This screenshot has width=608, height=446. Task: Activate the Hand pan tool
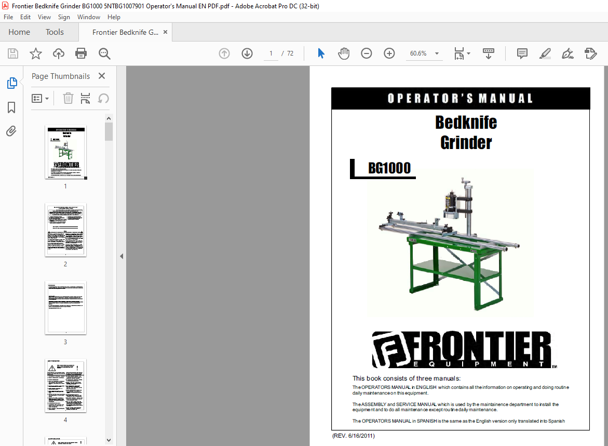tap(344, 53)
